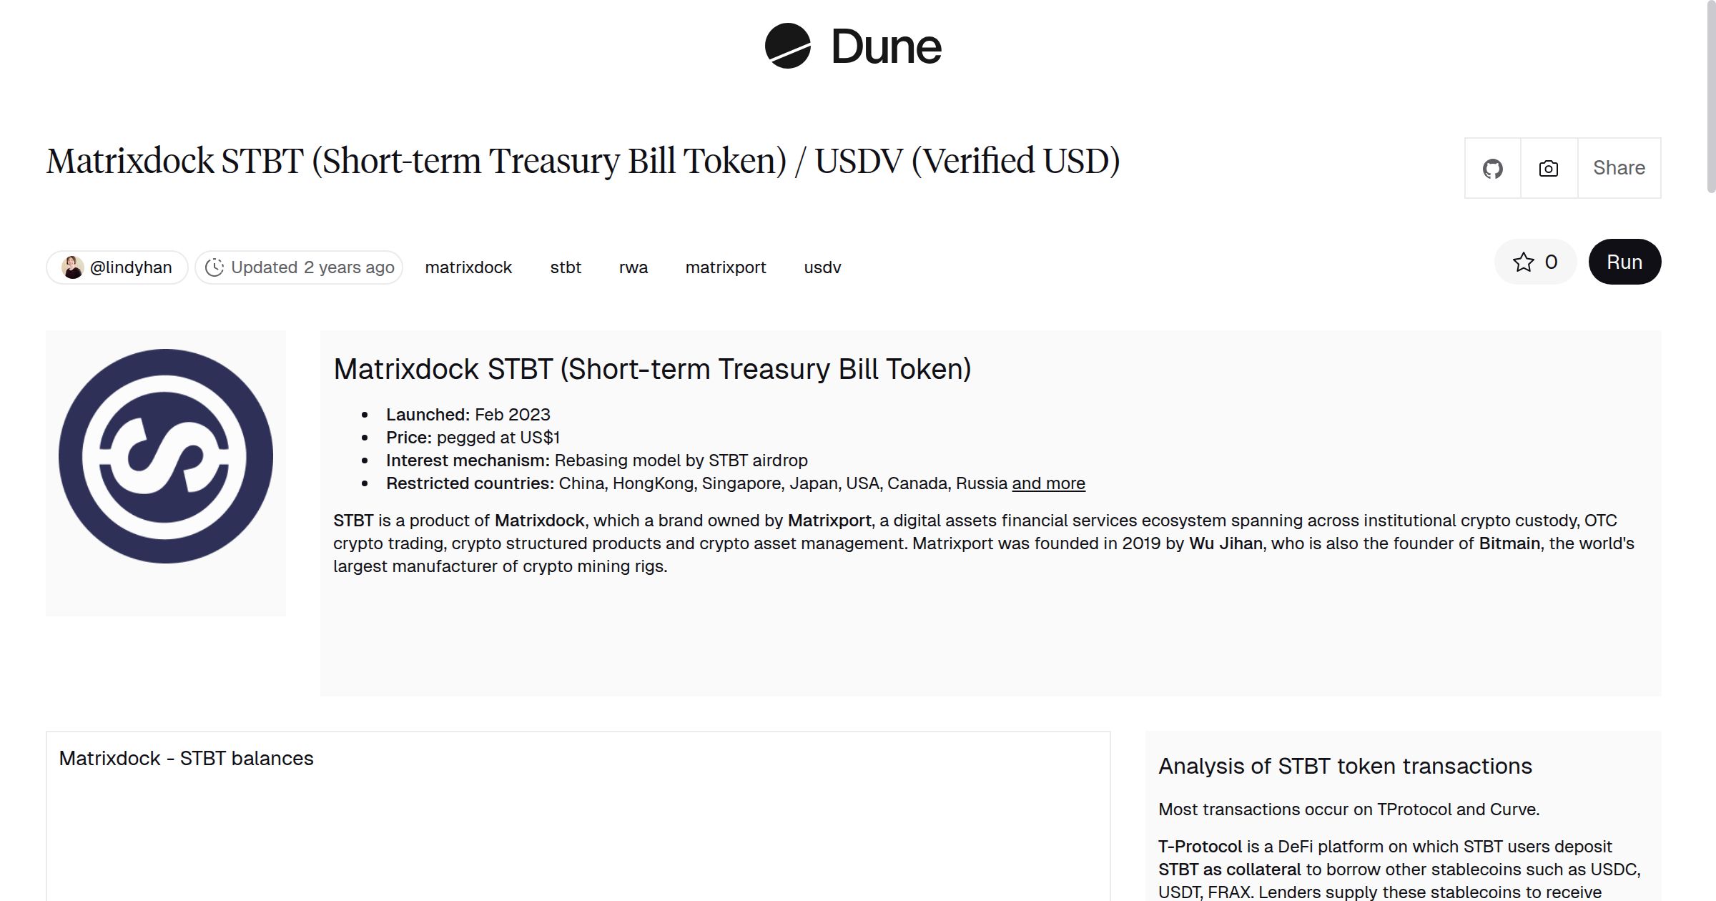Click the star icon next to the counter
Screen dimensions: 1716x901
[x=1524, y=262]
